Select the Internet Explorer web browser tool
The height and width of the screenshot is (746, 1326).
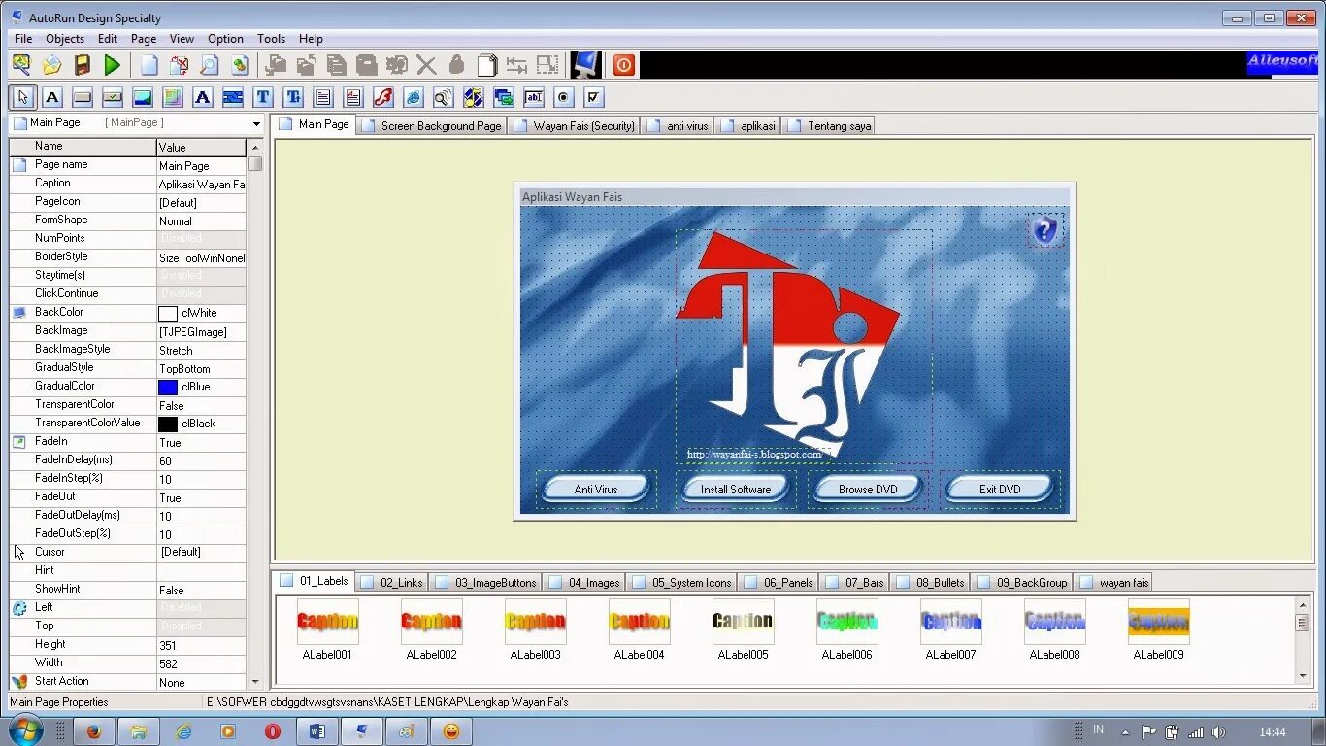(x=413, y=97)
